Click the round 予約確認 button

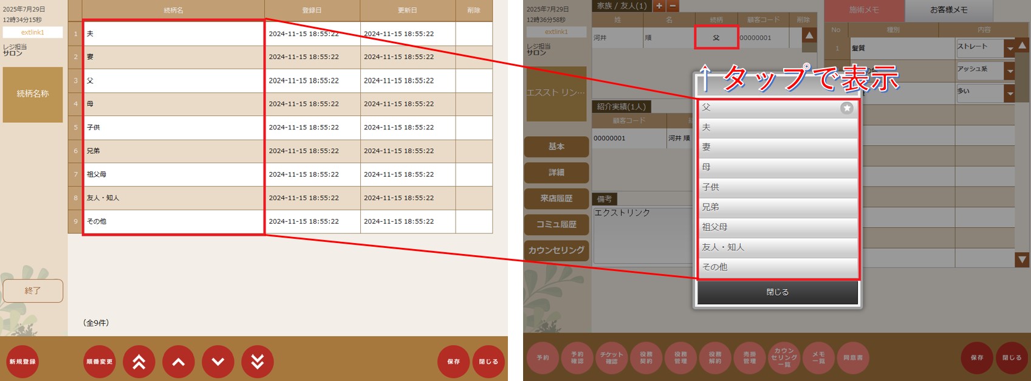tap(577, 358)
